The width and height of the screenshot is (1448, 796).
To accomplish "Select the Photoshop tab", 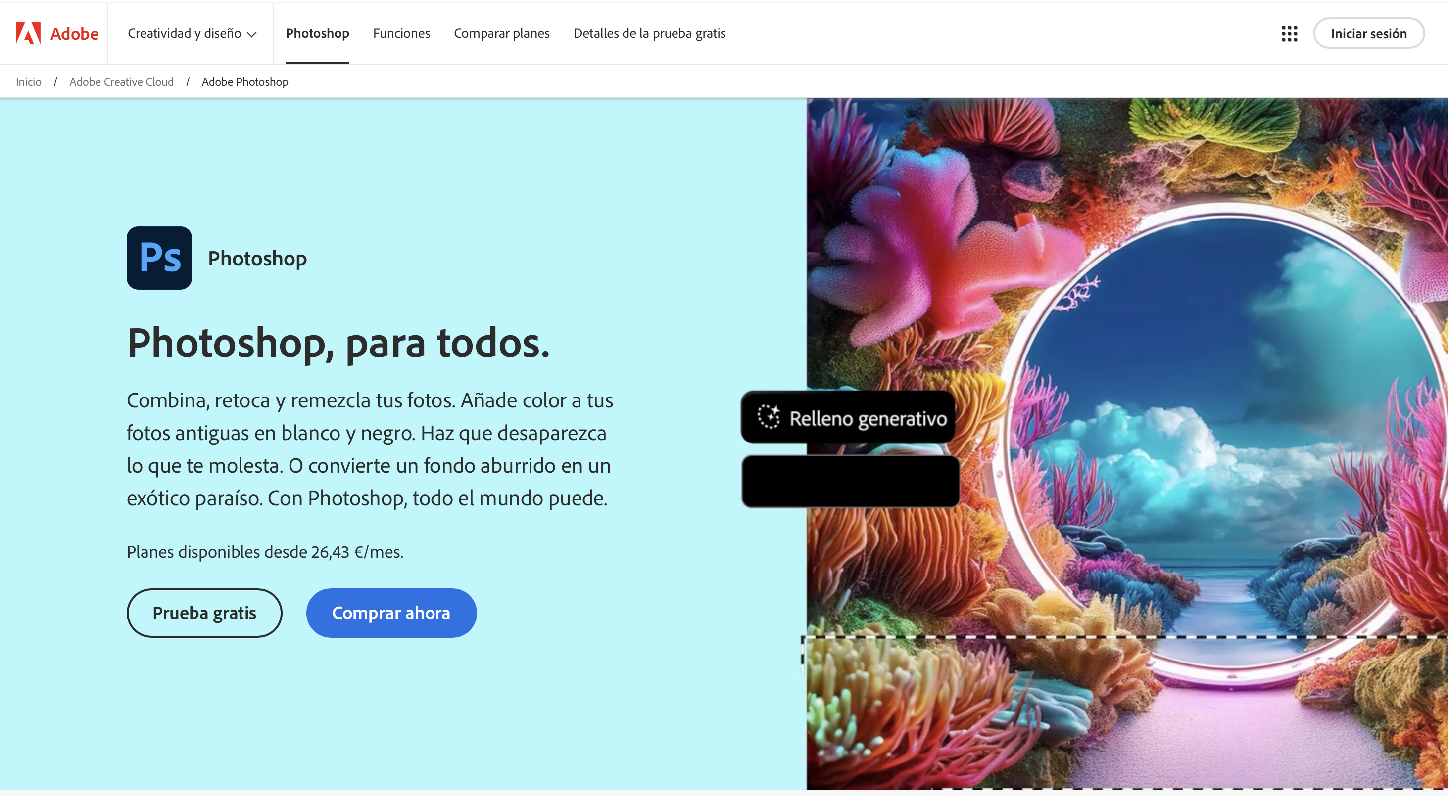I will click(x=317, y=33).
